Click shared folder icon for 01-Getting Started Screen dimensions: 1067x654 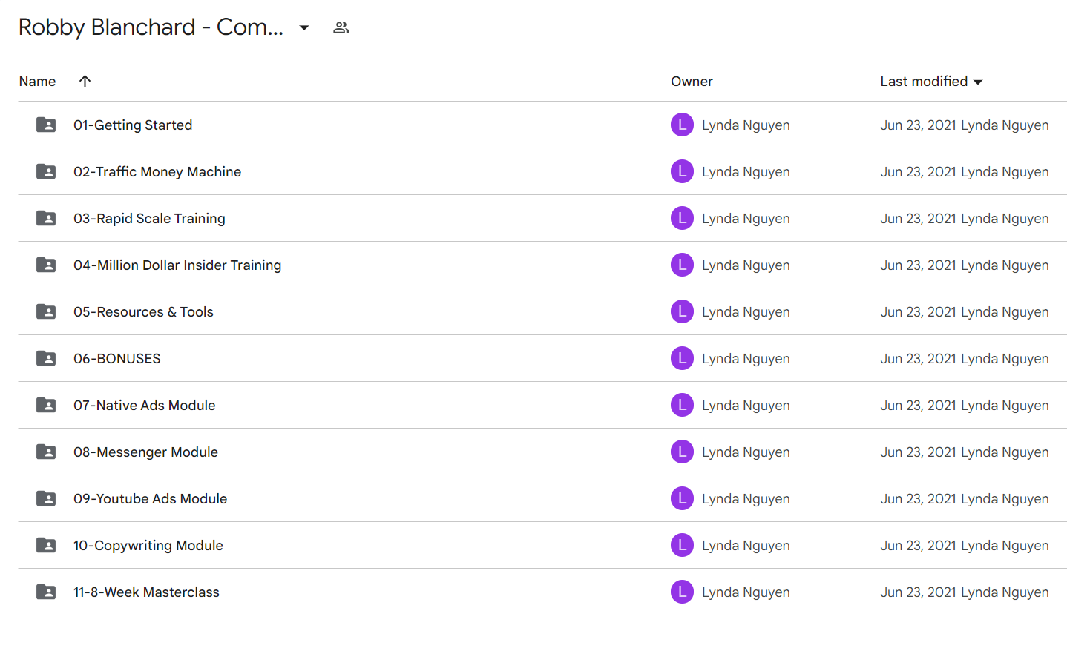(46, 125)
